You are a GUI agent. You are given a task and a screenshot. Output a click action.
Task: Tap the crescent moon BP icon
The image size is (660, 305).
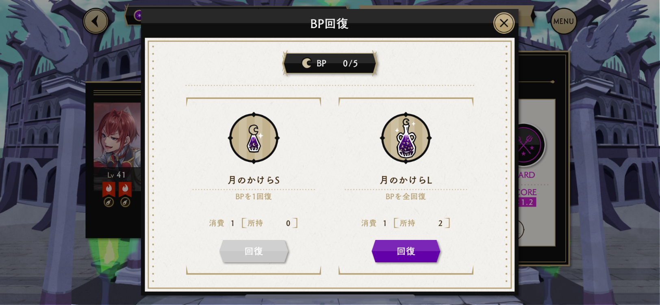pyautogui.click(x=306, y=63)
